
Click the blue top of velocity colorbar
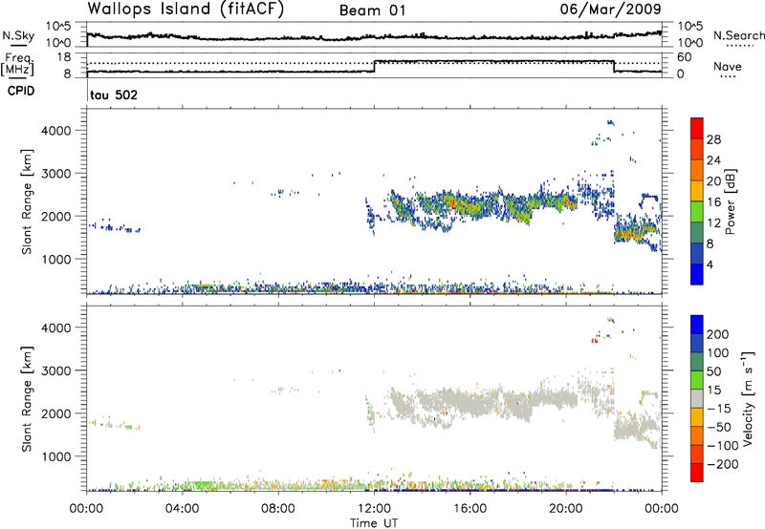pos(697,325)
